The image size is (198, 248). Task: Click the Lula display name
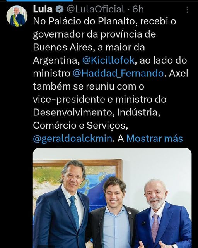pyautogui.click(x=43, y=9)
